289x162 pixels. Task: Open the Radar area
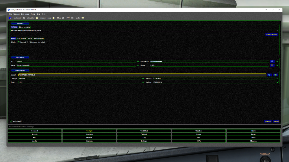[x=253, y=134]
